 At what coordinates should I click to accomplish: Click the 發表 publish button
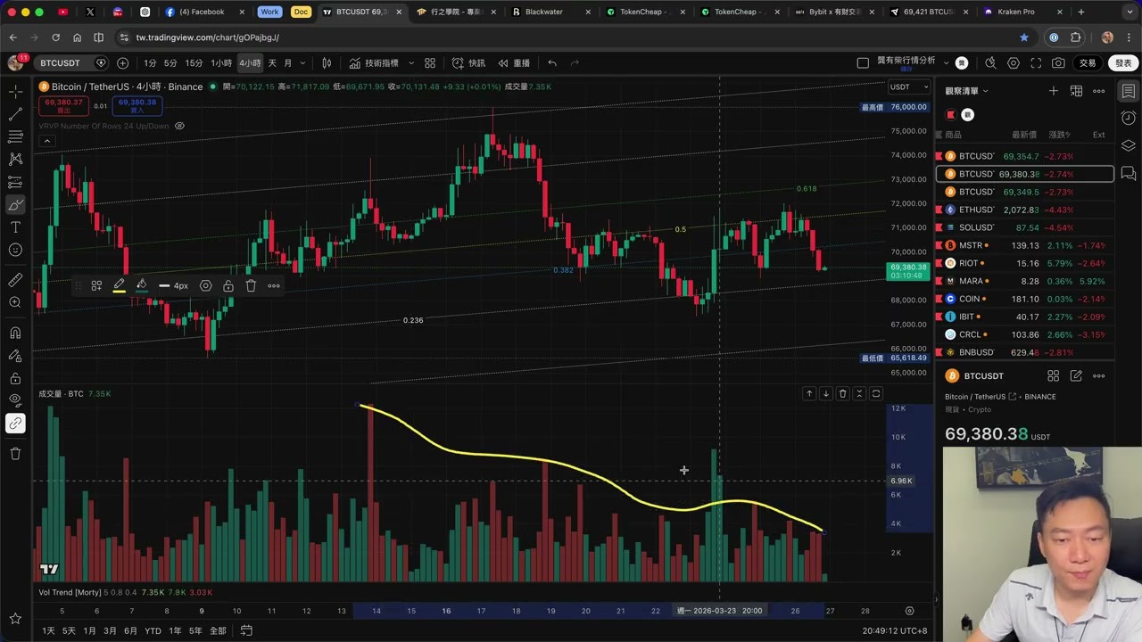click(x=1123, y=63)
